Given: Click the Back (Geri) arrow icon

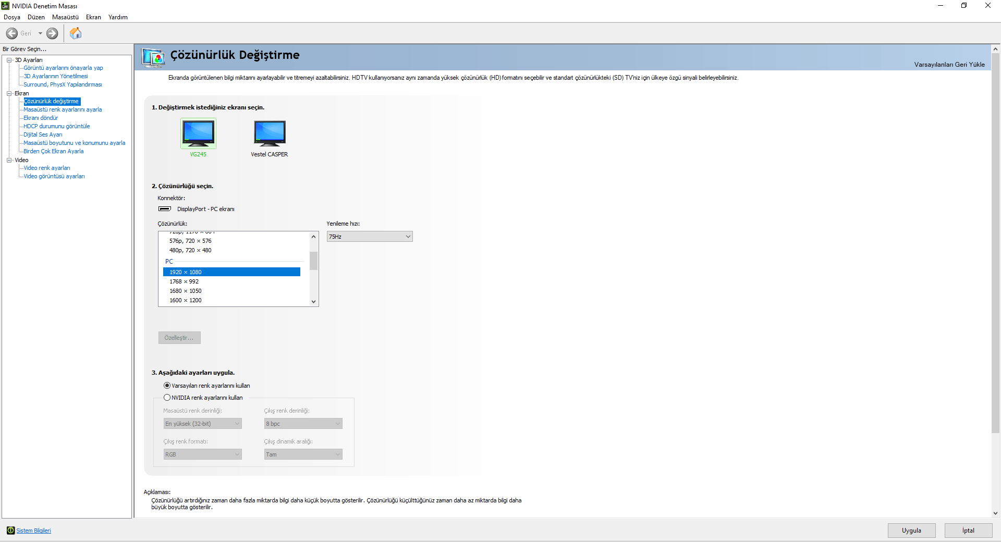Looking at the screenshot, I should click(x=12, y=33).
